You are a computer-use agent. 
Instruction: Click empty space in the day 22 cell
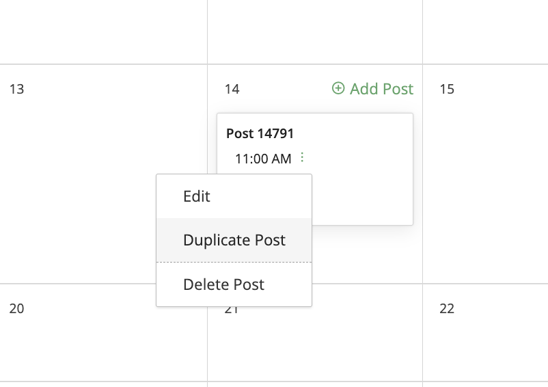point(485,346)
